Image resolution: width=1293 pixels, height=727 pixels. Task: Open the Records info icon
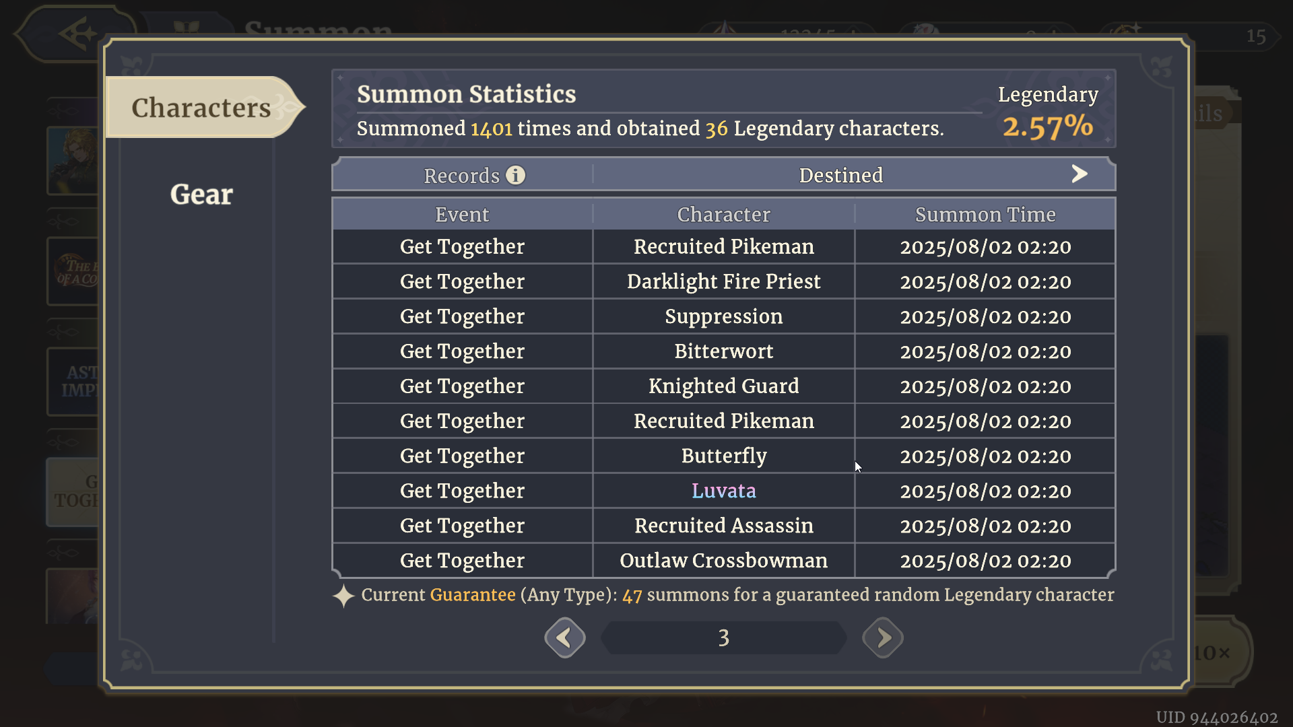[516, 176]
